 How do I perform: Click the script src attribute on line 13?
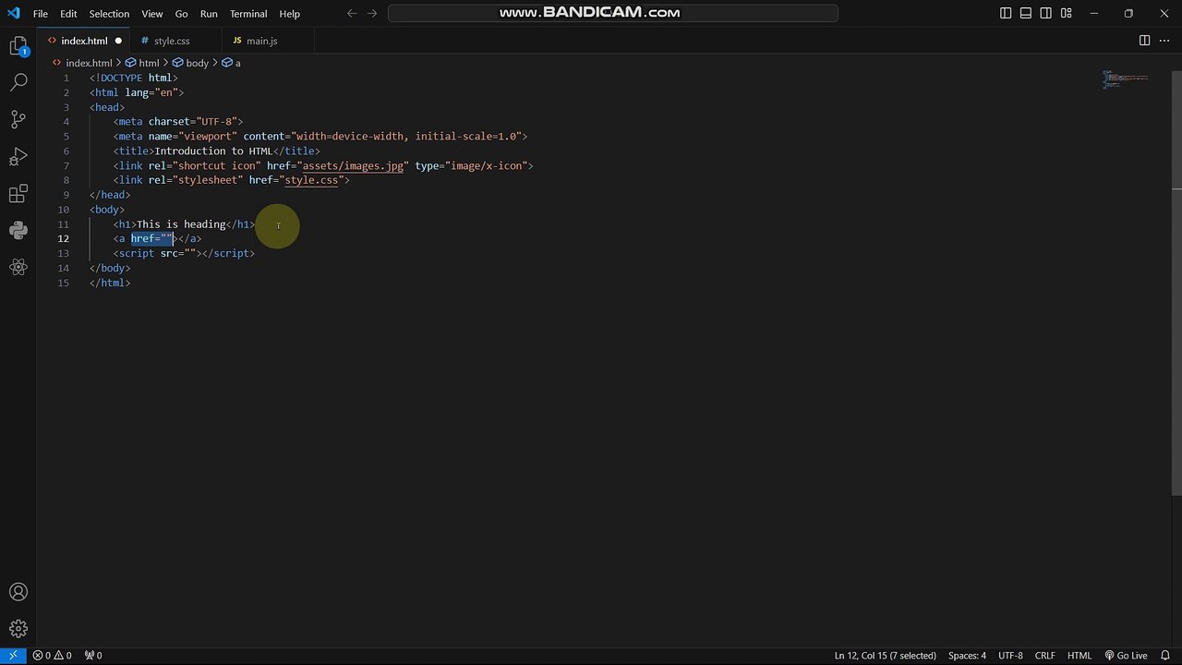coord(178,253)
